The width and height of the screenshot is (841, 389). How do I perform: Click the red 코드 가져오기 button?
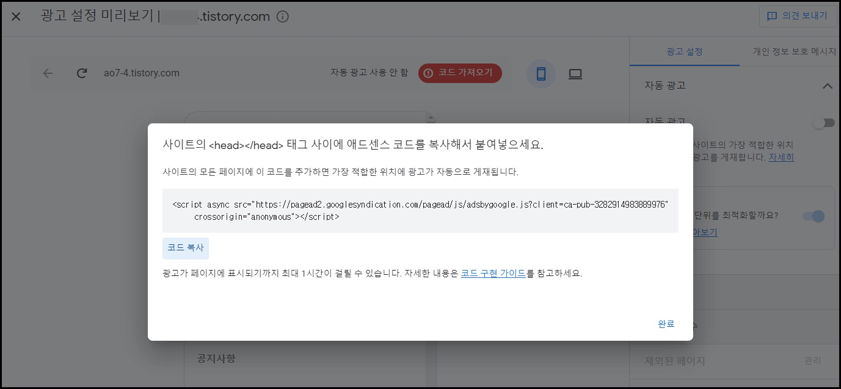tap(460, 73)
